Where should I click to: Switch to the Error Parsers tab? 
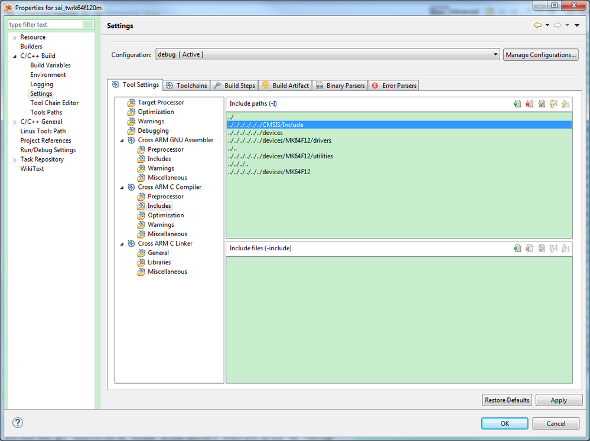(394, 86)
